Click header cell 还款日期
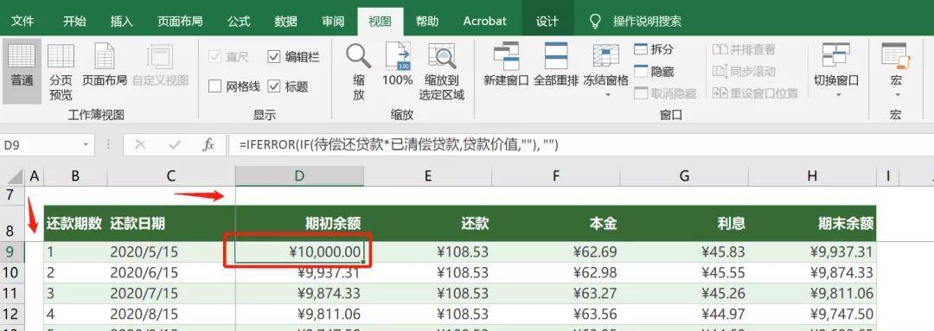Viewport: 934px width, 331px height. pyautogui.click(x=171, y=223)
